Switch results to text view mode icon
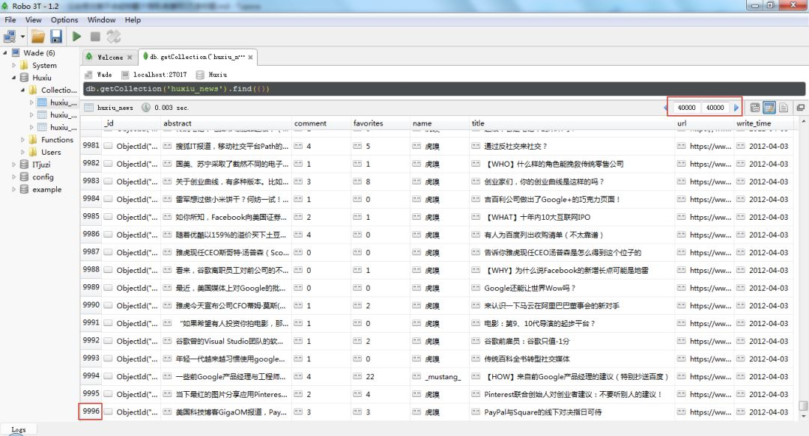 [x=784, y=108]
